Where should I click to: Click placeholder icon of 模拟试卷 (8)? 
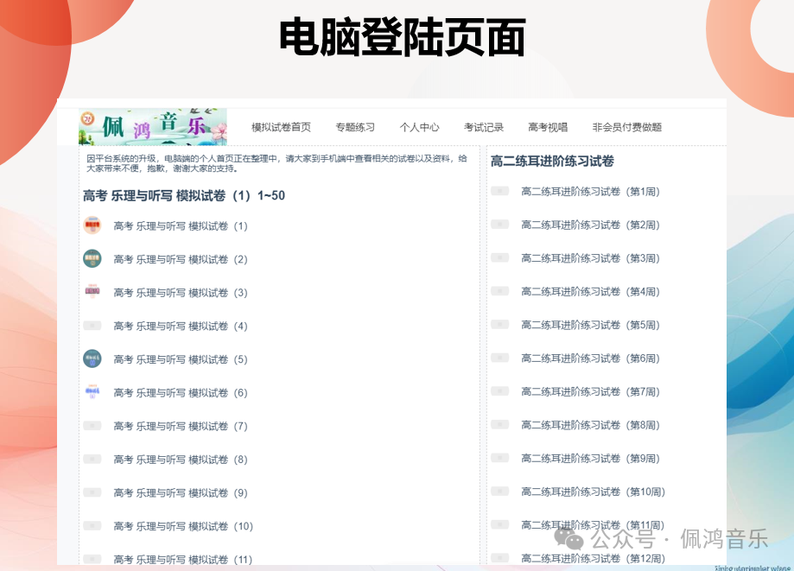[92, 459]
